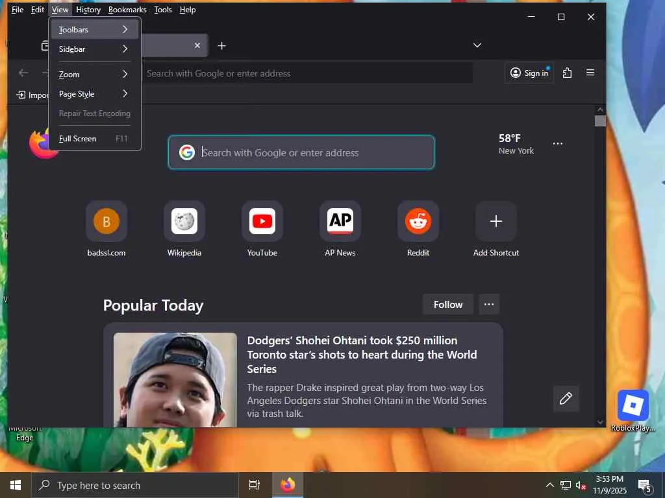Show hidden system tray icons
This screenshot has width=665, height=498.
pos(549,485)
